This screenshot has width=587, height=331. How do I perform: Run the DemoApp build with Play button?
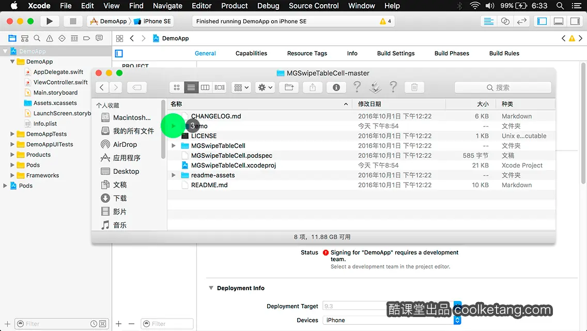click(x=49, y=21)
